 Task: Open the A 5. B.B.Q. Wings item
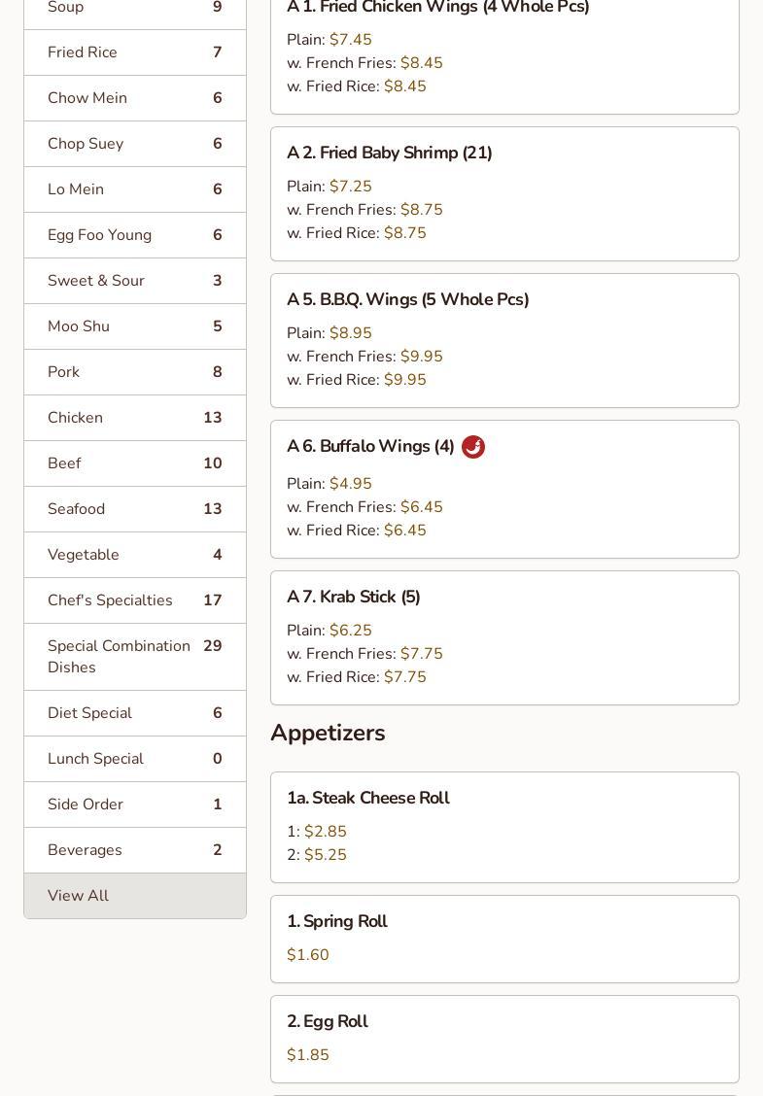pos(407,299)
